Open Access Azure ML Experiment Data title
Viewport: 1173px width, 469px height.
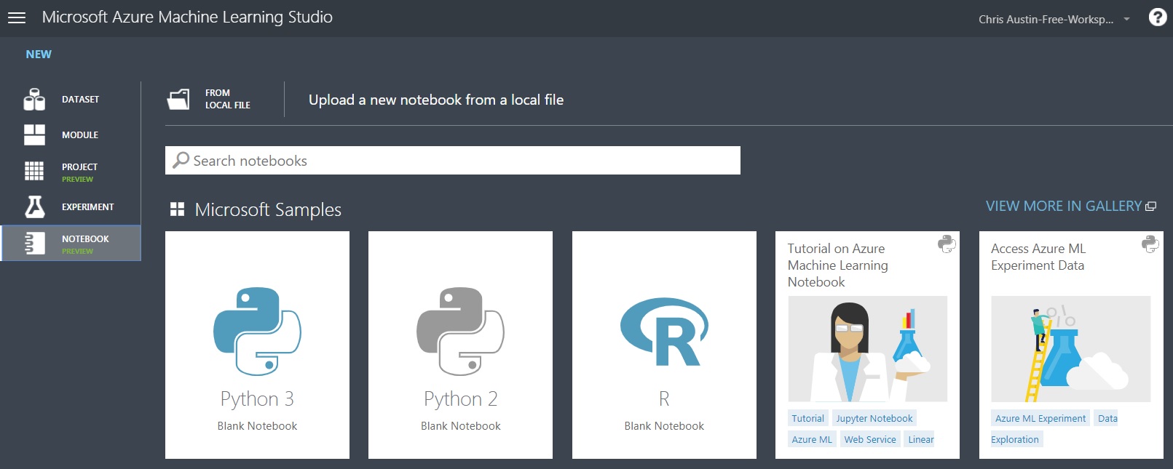(1038, 257)
